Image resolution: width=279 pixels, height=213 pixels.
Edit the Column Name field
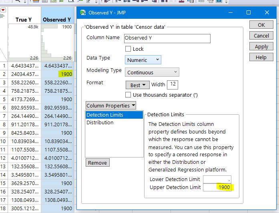[167, 38]
